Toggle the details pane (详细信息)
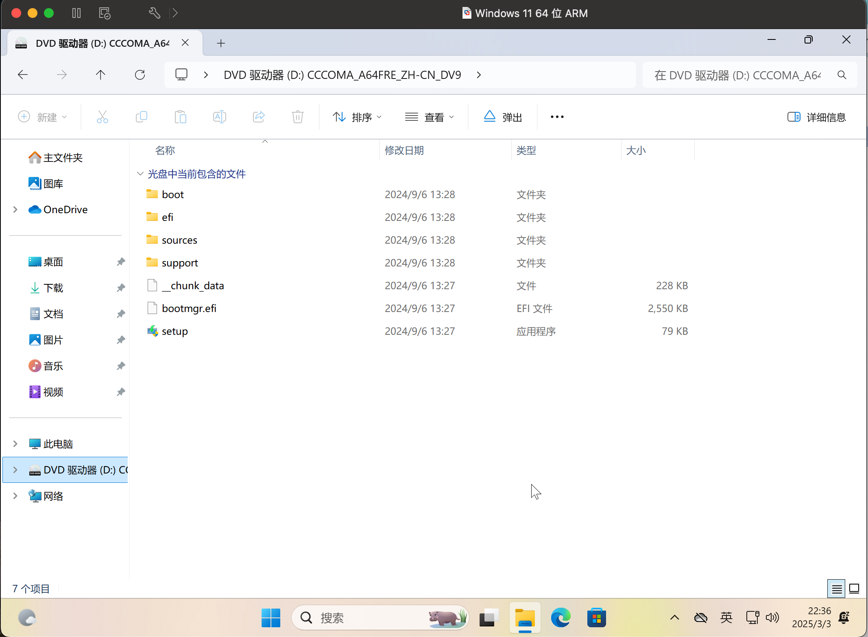The image size is (868, 637). [x=816, y=117]
